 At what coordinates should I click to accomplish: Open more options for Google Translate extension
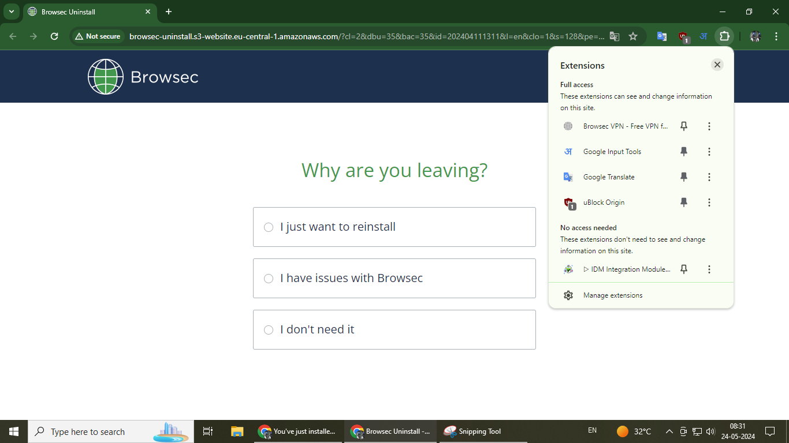click(x=709, y=177)
